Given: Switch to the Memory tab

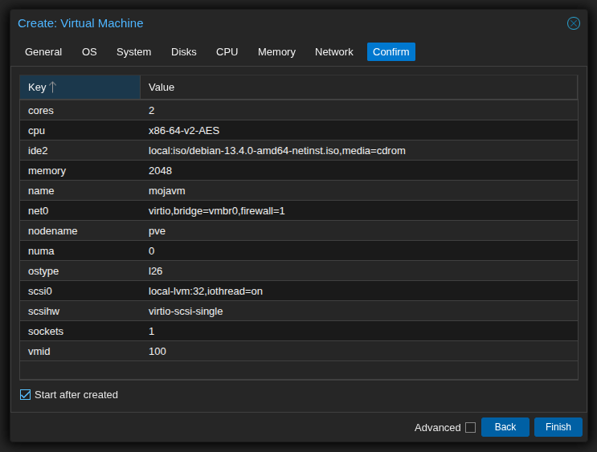Looking at the screenshot, I should (x=276, y=52).
